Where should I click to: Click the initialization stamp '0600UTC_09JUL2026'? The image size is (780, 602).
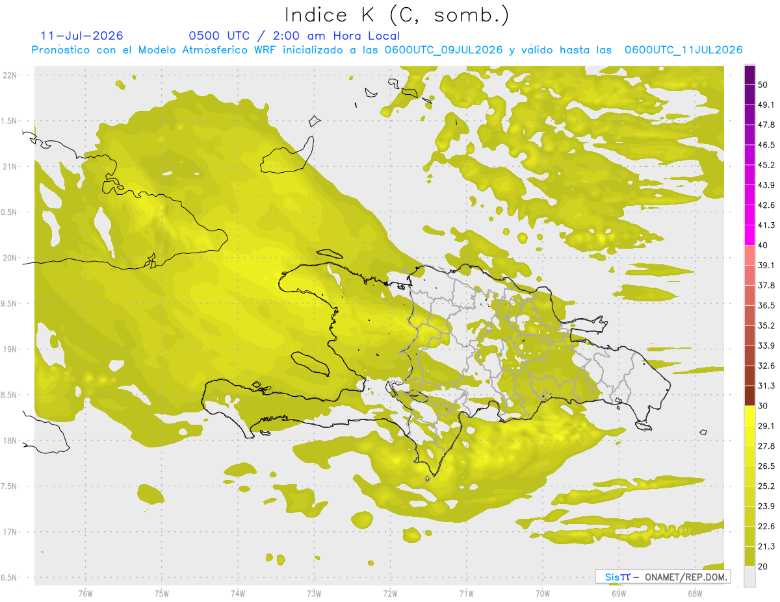pyautogui.click(x=443, y=50)
